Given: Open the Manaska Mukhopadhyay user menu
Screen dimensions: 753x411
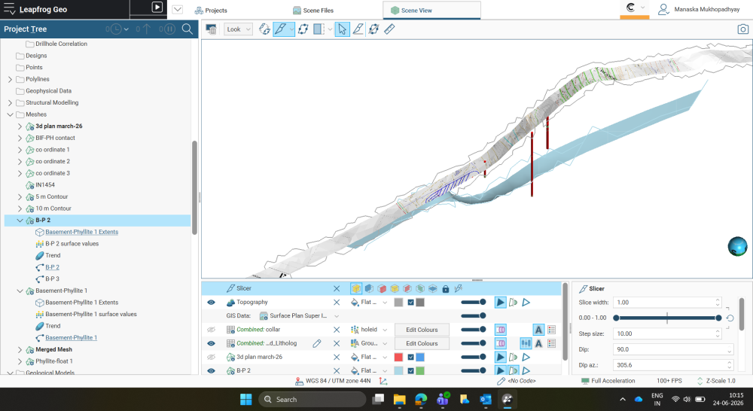Looking at the screenshot, I should 699,9.
